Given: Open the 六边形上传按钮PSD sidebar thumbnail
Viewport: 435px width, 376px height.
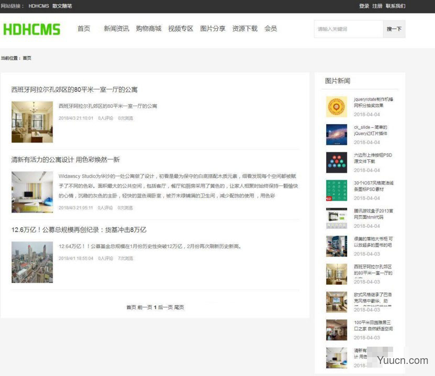Looking at the screenshot, I should pos(336,162).
